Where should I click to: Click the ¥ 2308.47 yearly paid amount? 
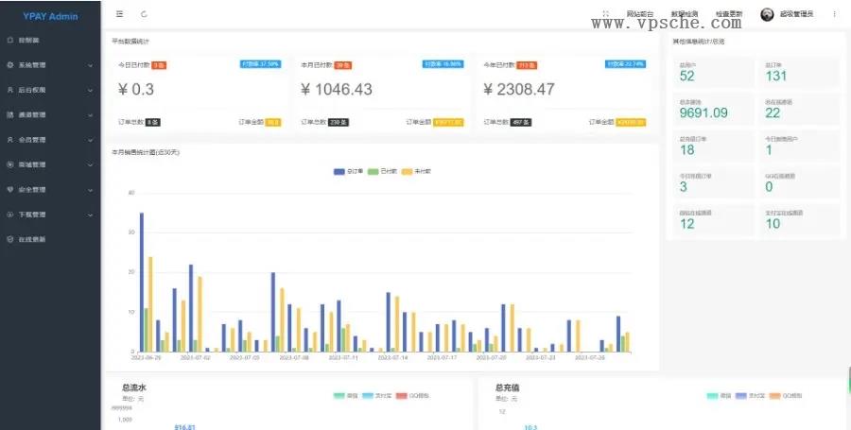(519, 90)
